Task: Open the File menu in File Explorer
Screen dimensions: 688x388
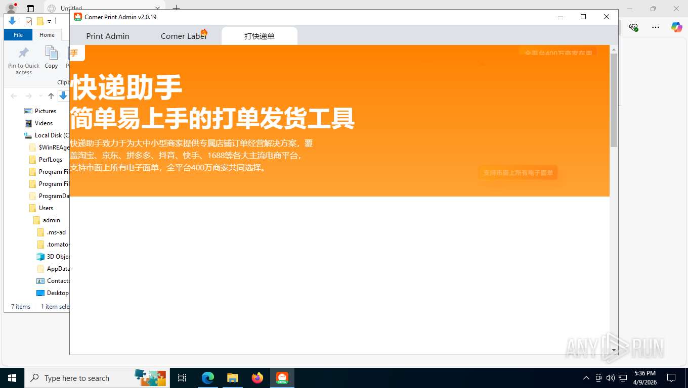Action: click(x=18, y=35)
